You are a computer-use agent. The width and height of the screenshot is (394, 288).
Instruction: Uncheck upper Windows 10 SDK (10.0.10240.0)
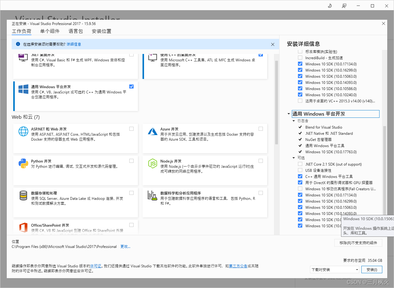pyautogui.click(x=300, y=95)
